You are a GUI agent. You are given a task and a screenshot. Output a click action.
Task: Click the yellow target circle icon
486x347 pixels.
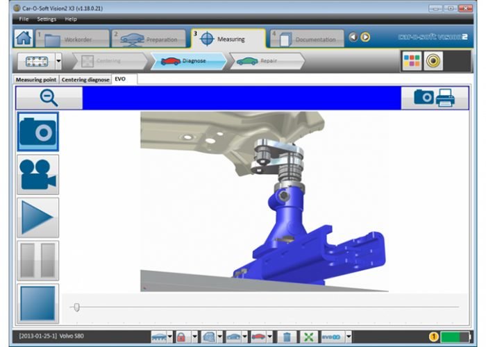pos(433,61)
